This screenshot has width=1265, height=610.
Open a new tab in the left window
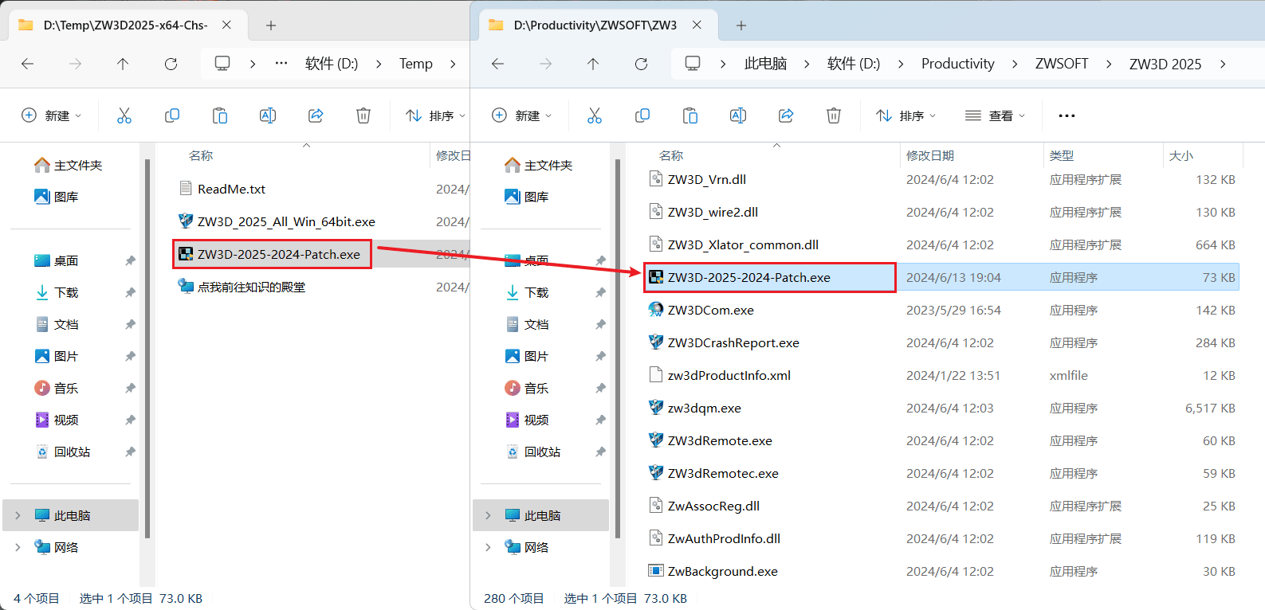tap(271, 25)
